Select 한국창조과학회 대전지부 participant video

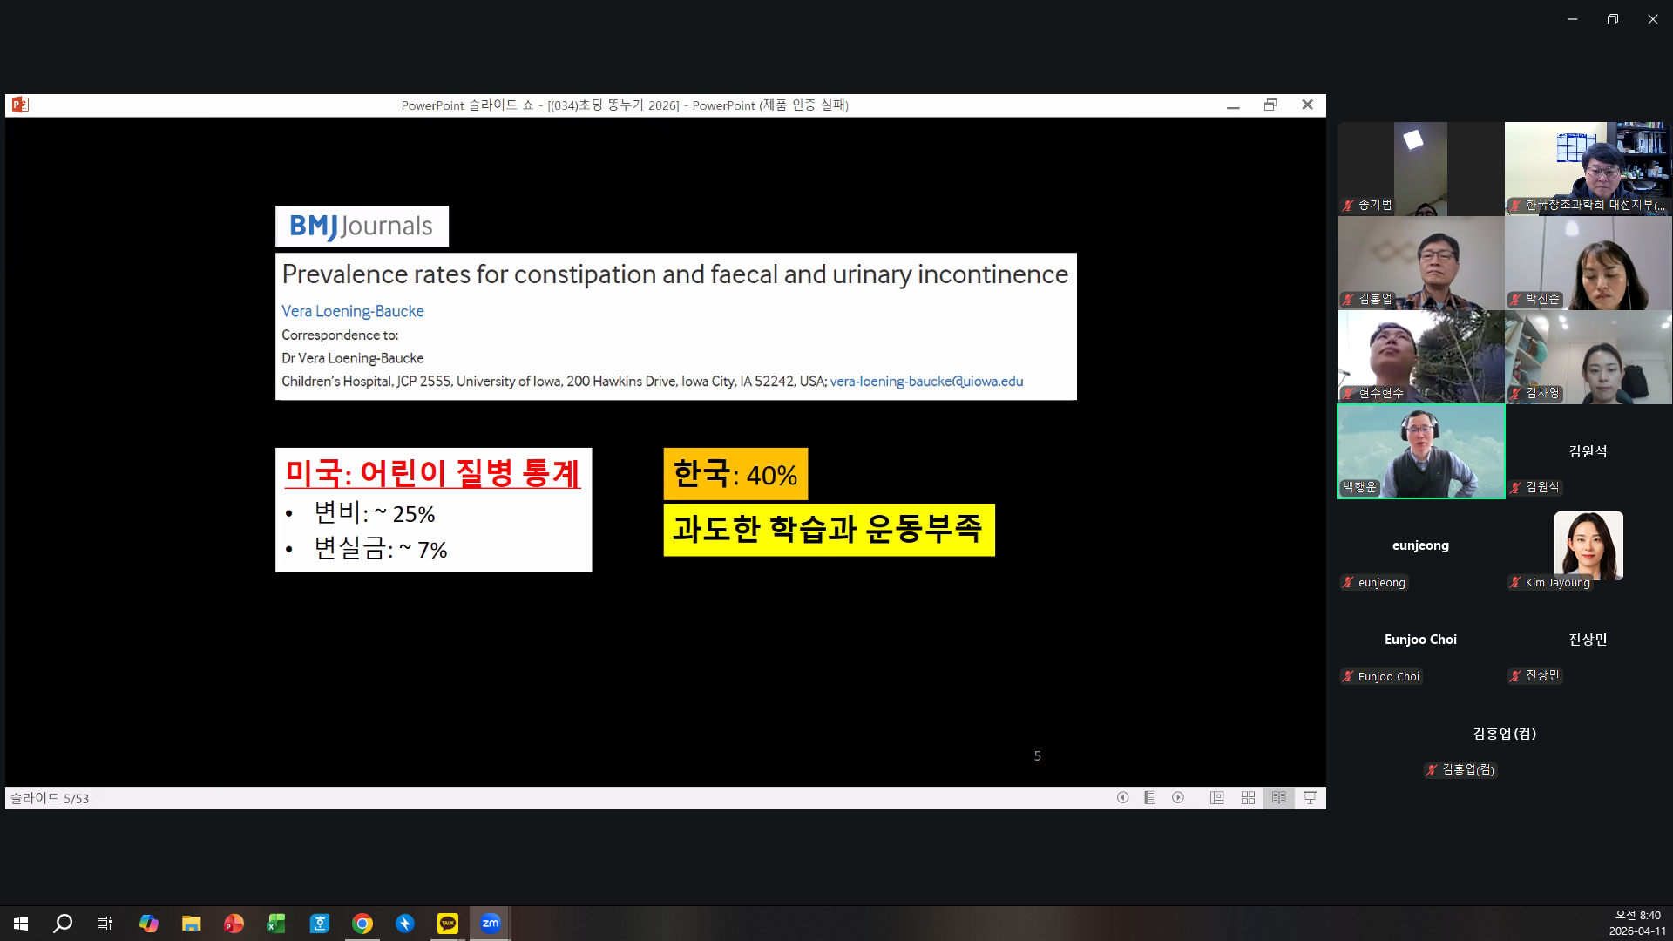coord(1588,168)
